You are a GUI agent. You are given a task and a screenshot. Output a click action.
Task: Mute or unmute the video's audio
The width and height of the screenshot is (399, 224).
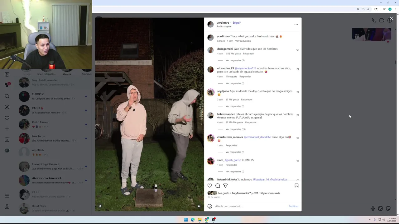pos(199,206)
